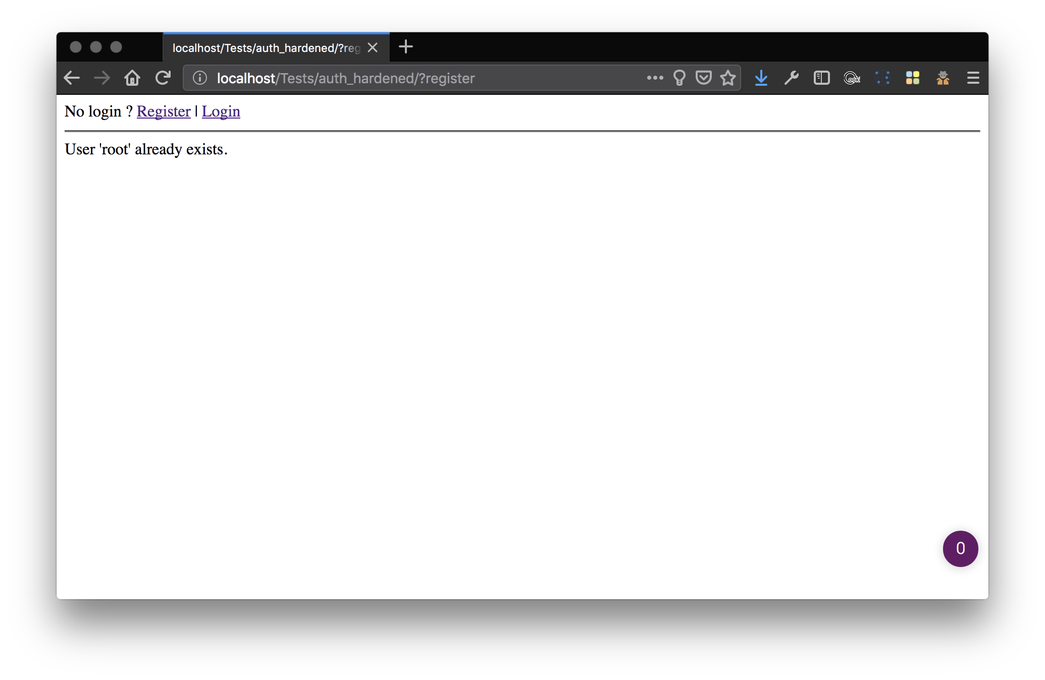The height and width of the screenshot is (680, 1045).
Task: Click the blue dotted-square extension icon
Action: point(882,78)
